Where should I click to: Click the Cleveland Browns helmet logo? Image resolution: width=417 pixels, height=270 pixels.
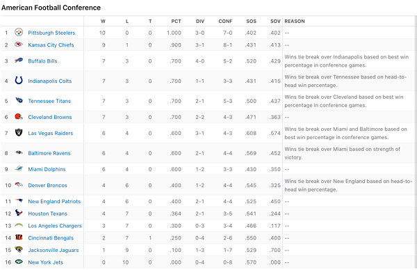(x=19, y=116)
